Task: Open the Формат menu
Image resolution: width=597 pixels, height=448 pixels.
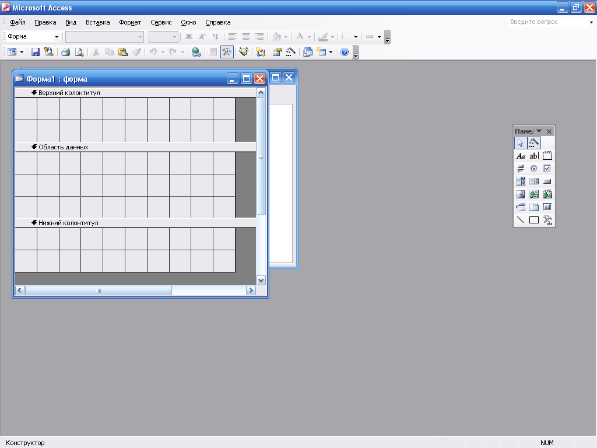Action: click(x=130, y=22)
